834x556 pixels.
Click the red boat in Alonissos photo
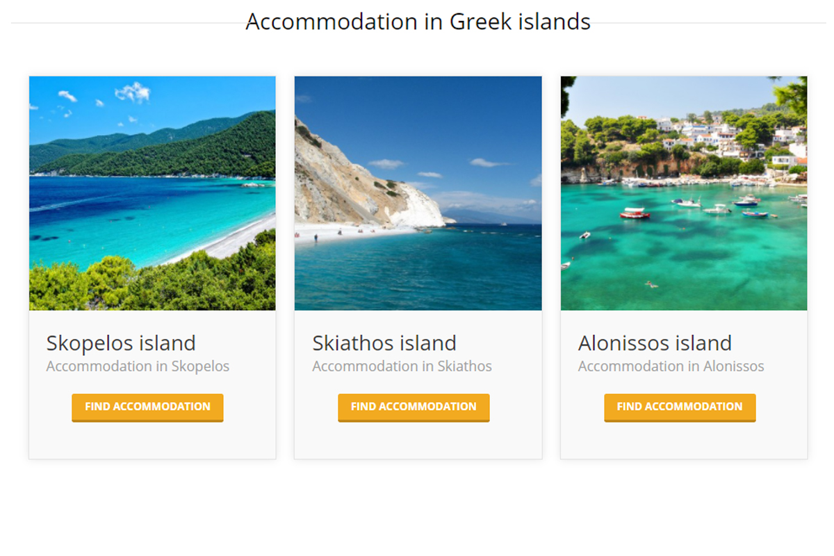(x=635, y=213)
